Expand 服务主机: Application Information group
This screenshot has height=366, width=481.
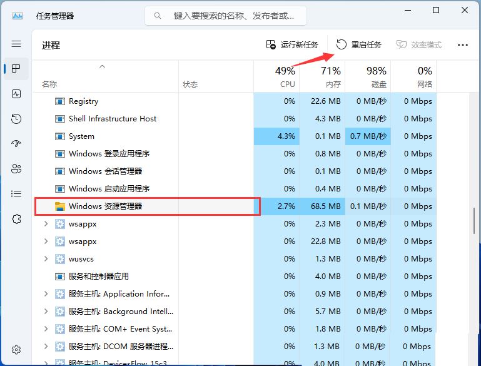coord(46,294)
